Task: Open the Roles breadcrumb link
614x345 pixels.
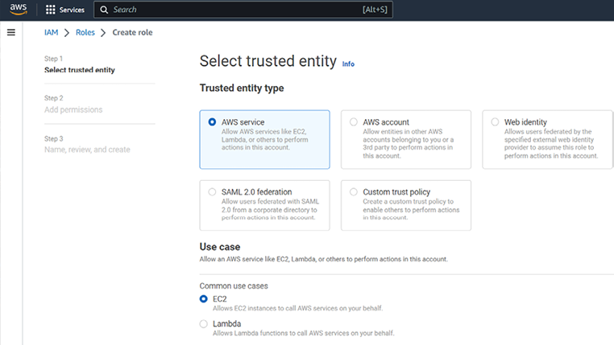Action: click(x=85, y=32)
